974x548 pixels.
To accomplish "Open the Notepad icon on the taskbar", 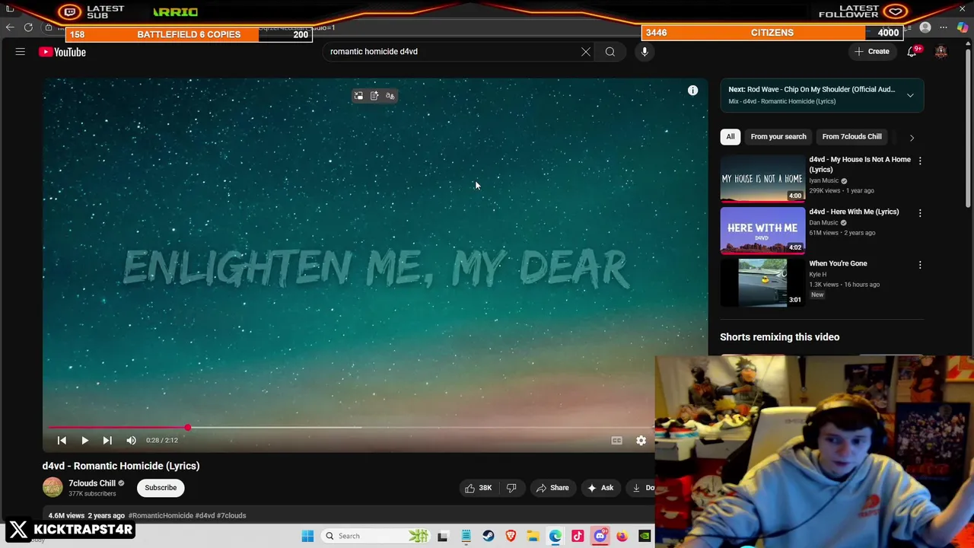I will coord(466,536).
